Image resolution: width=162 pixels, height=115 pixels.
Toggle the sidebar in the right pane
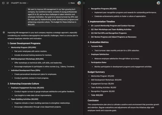pos(84,3)
